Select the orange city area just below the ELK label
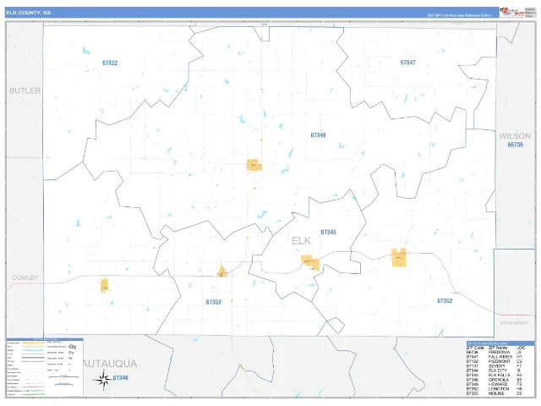 (x=310, y=263)
